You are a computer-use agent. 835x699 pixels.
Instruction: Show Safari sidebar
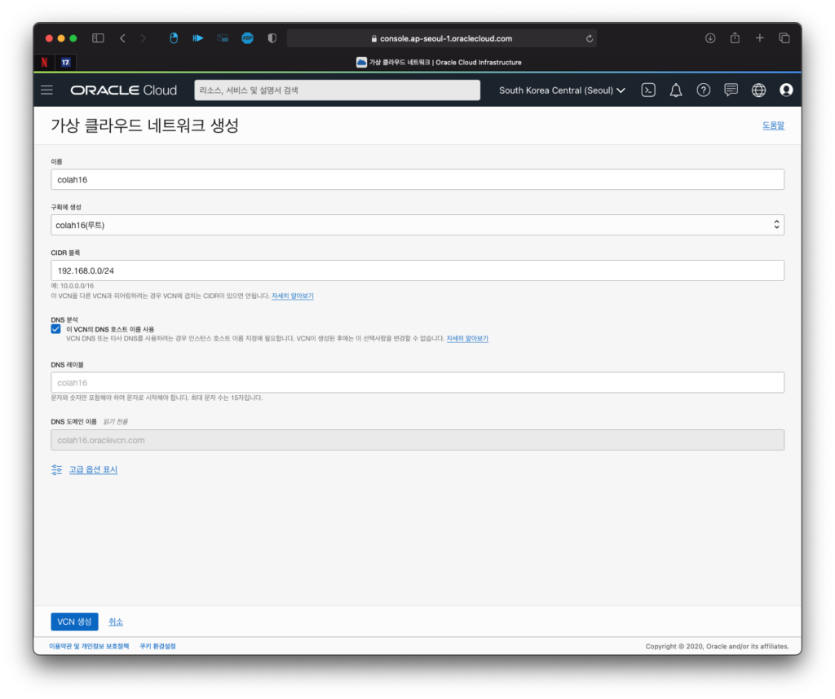tap(98, 38)
